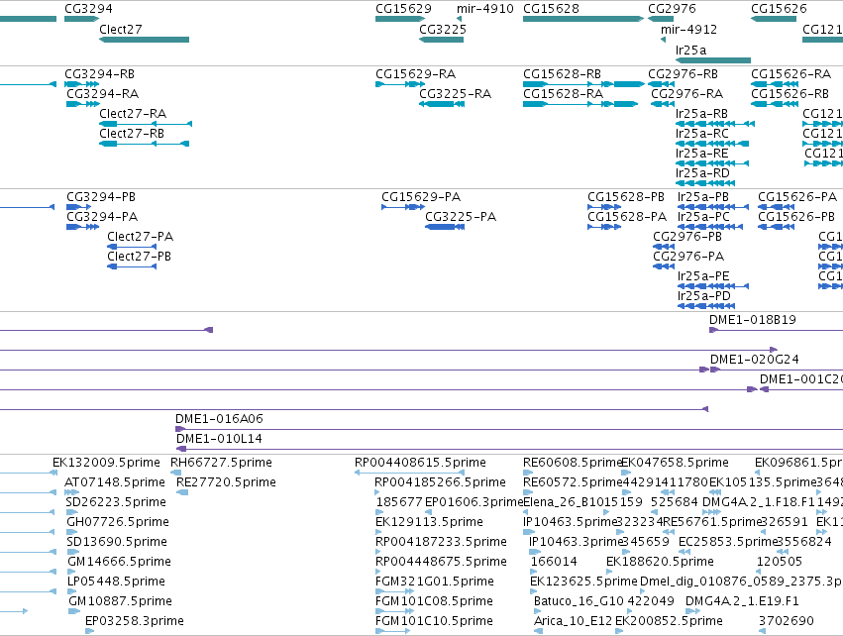
Task: Select transcript CG2976-RA
Action: tap(687, 94)
